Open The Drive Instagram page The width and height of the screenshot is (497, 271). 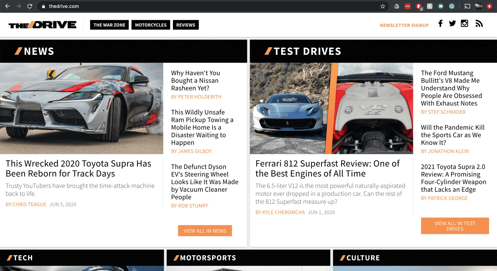[465, 24]
